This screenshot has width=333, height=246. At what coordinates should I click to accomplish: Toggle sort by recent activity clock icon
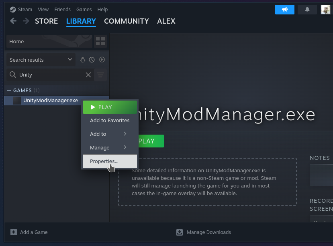(92, 60)
